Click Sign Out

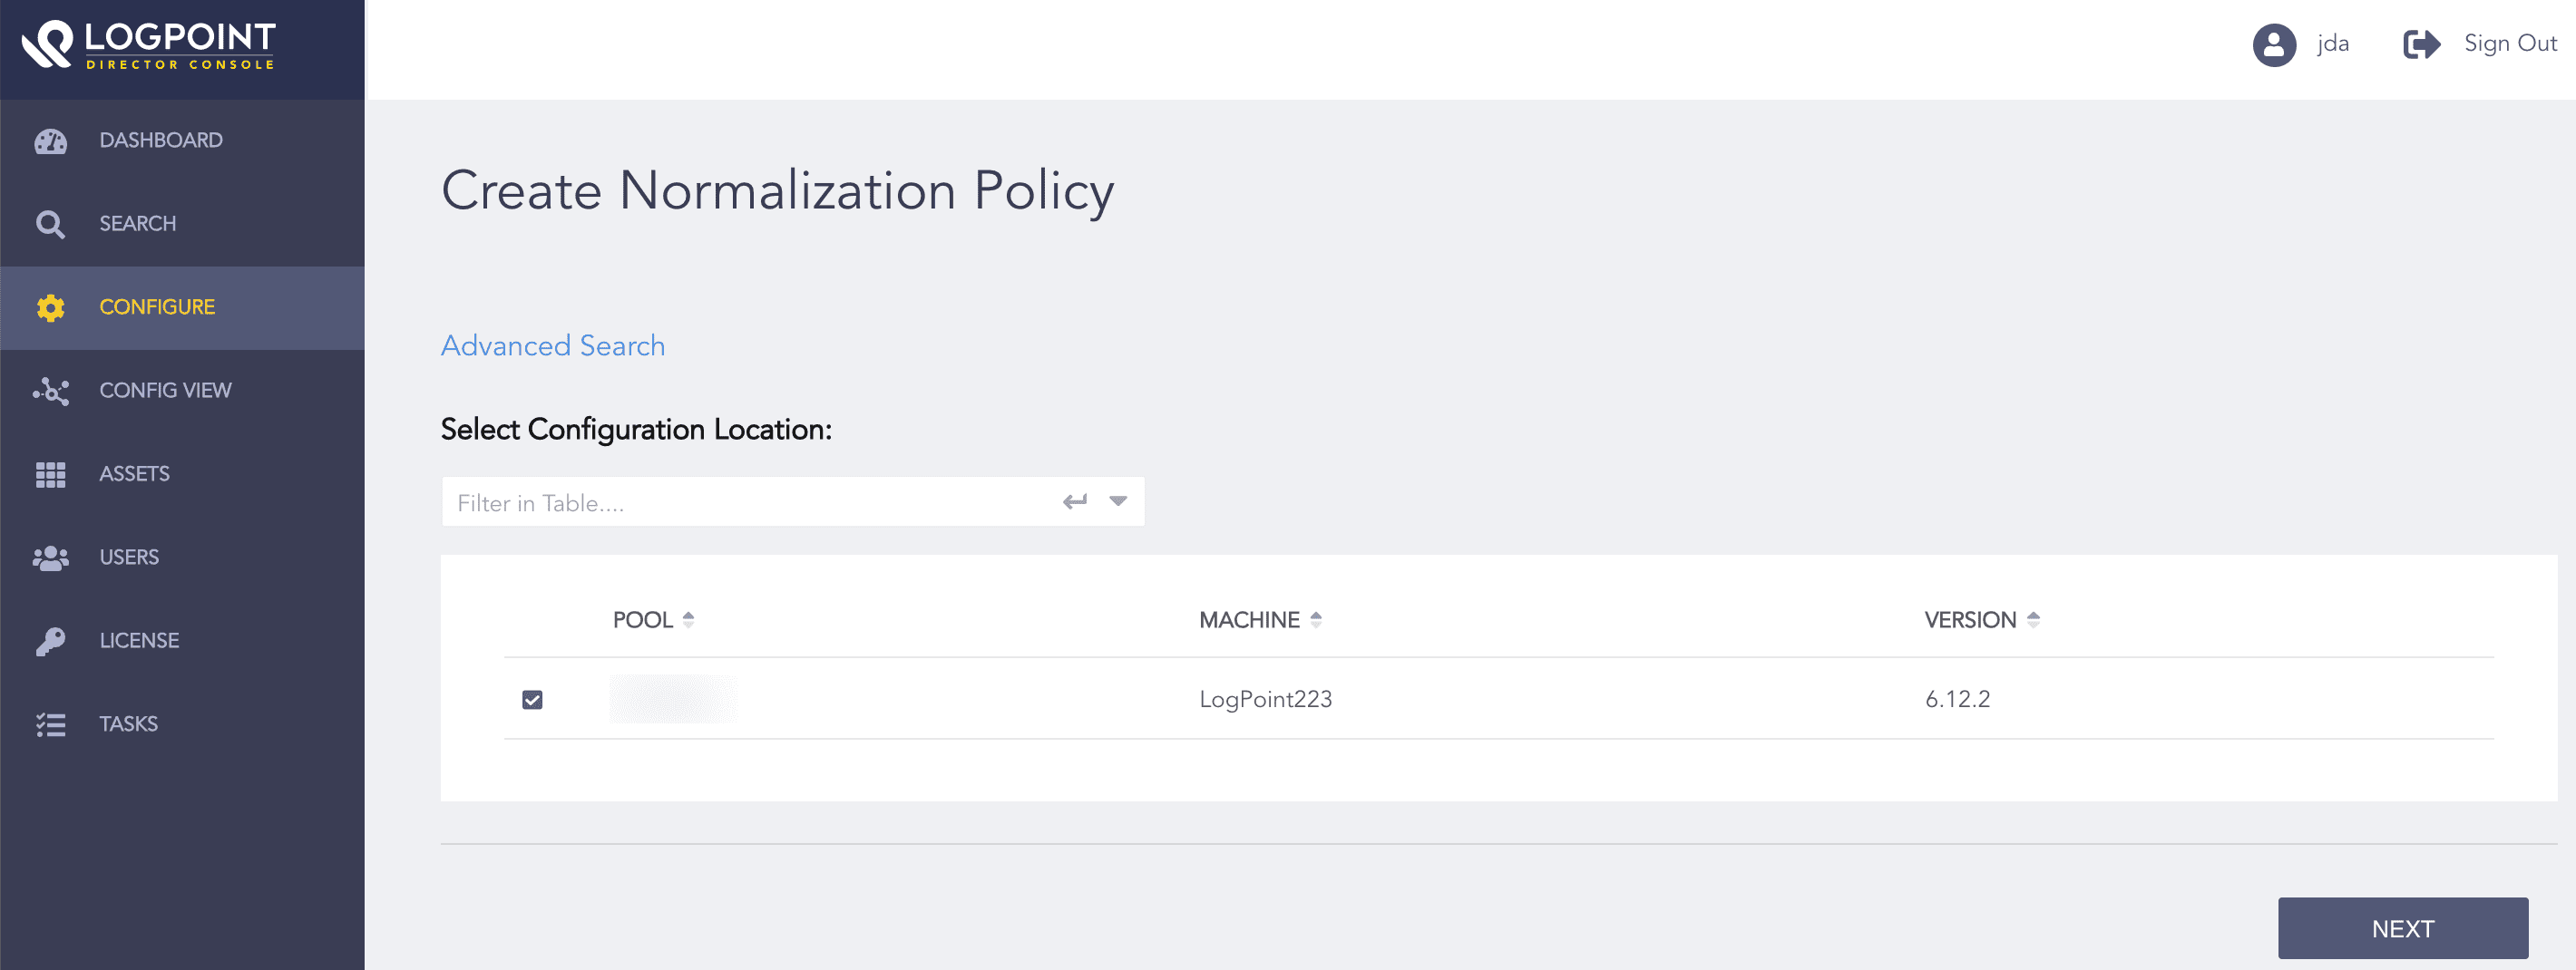2509,44
